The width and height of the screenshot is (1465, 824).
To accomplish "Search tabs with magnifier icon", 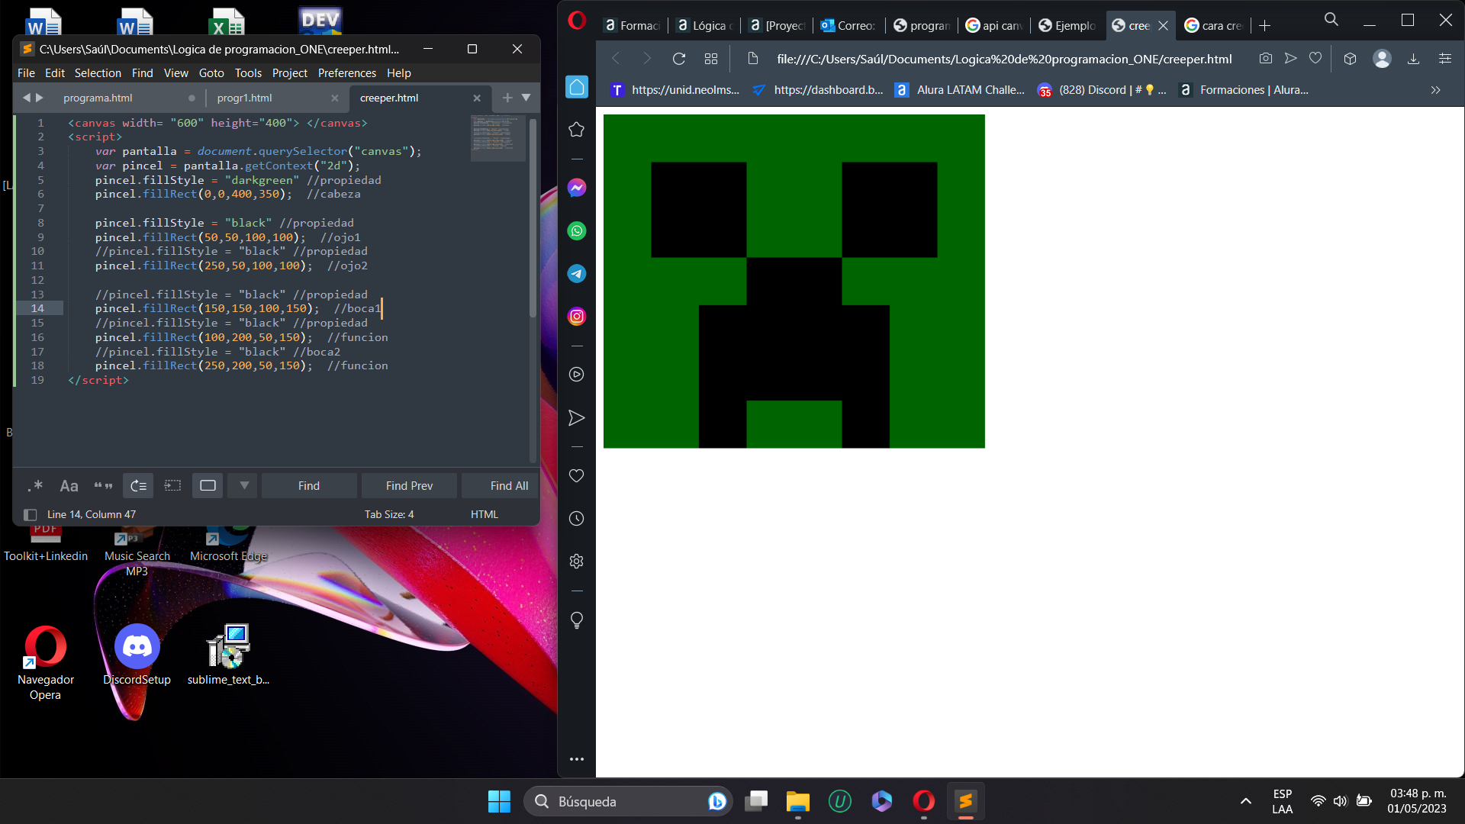I will click(1331, 20).
